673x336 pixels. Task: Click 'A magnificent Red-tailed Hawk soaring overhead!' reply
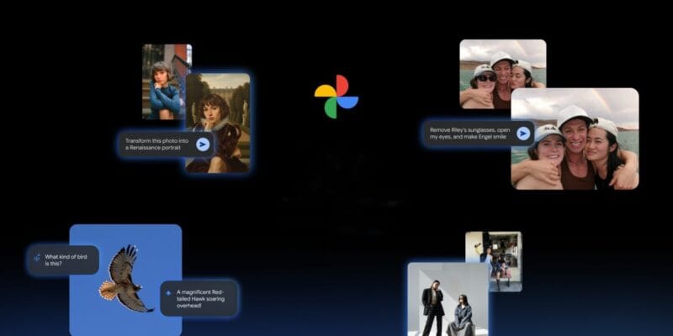[x=199, y=298]
